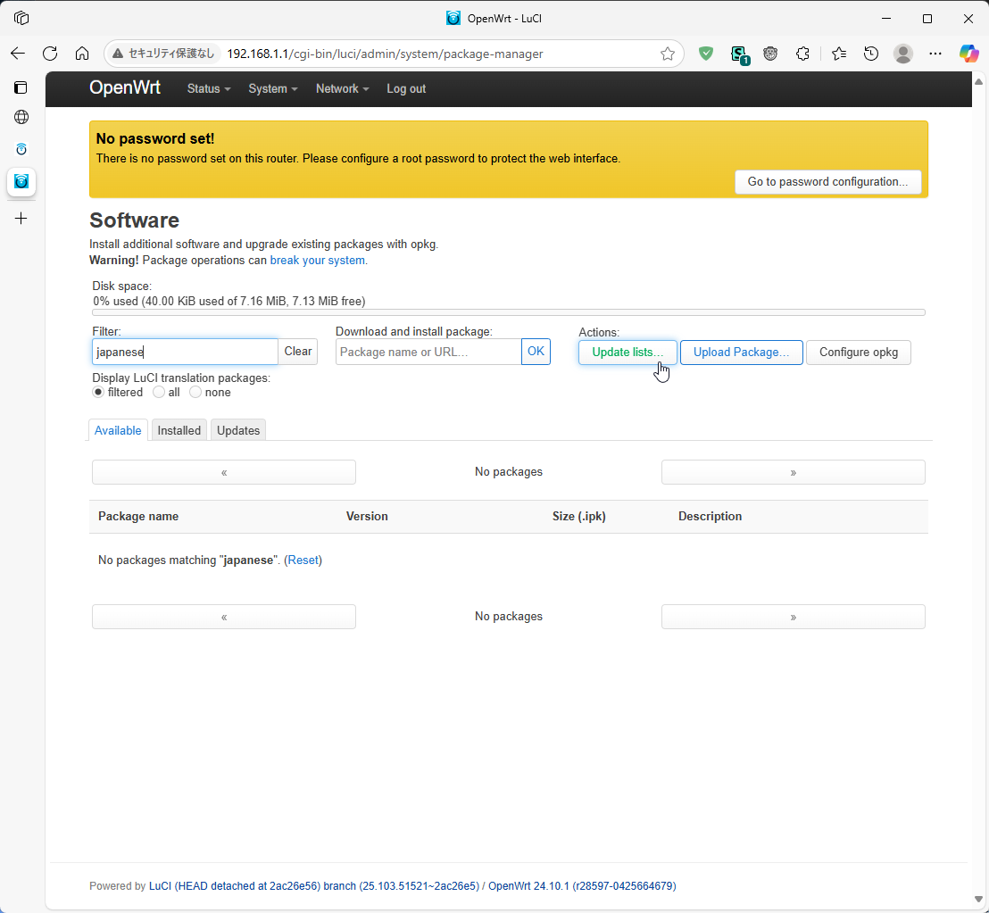This screenshot has width=989, height=913.
Task: Click the Log out menu item
Action: (406, 89)
